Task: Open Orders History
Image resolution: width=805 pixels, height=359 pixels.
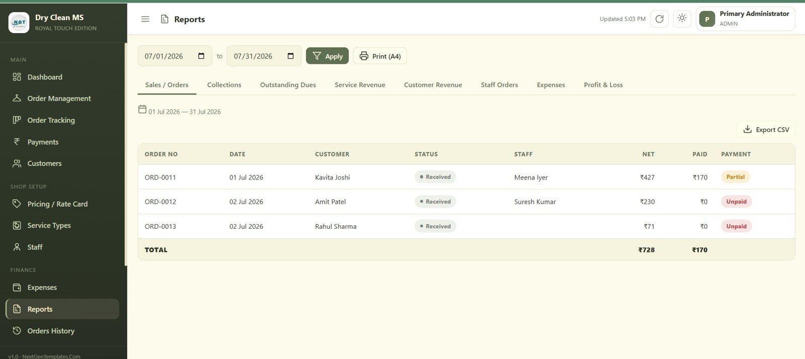Action: pos(62,331)
